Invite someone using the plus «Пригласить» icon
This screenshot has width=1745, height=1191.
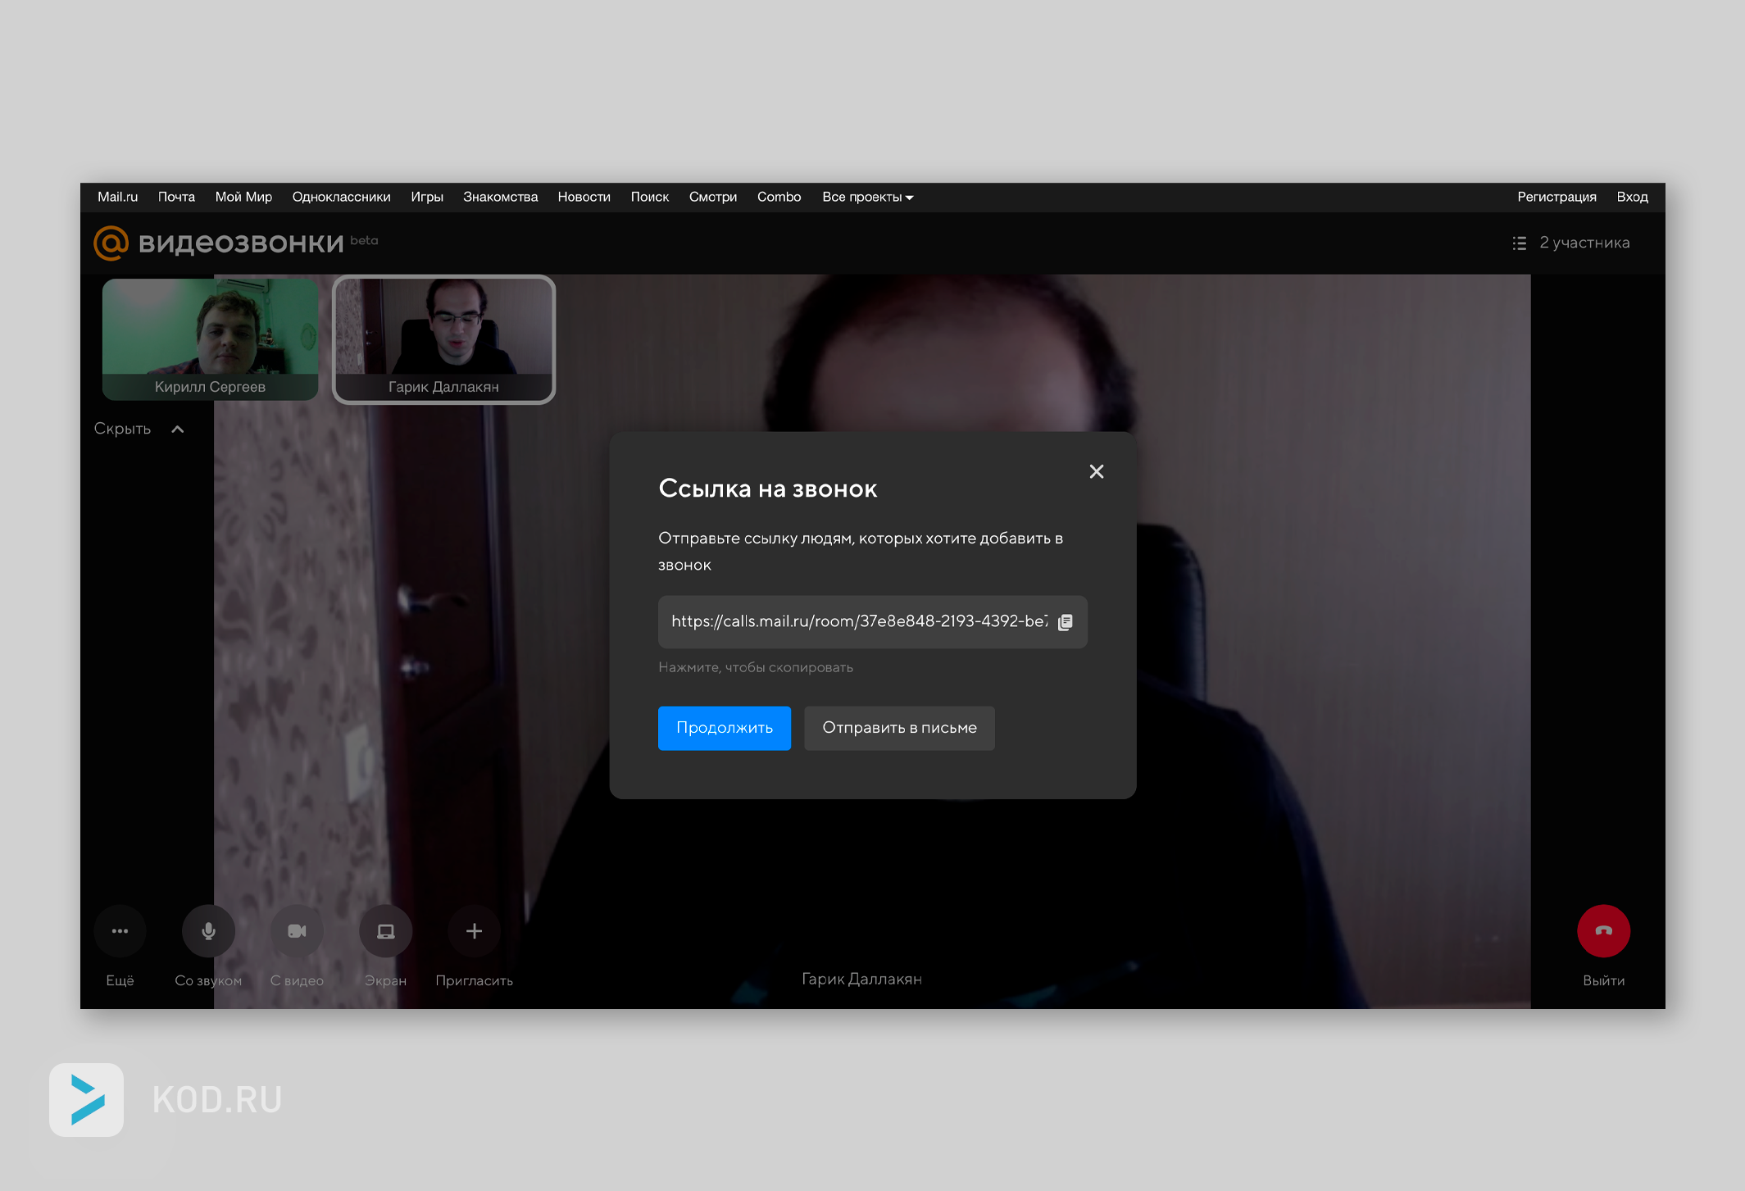474,930
